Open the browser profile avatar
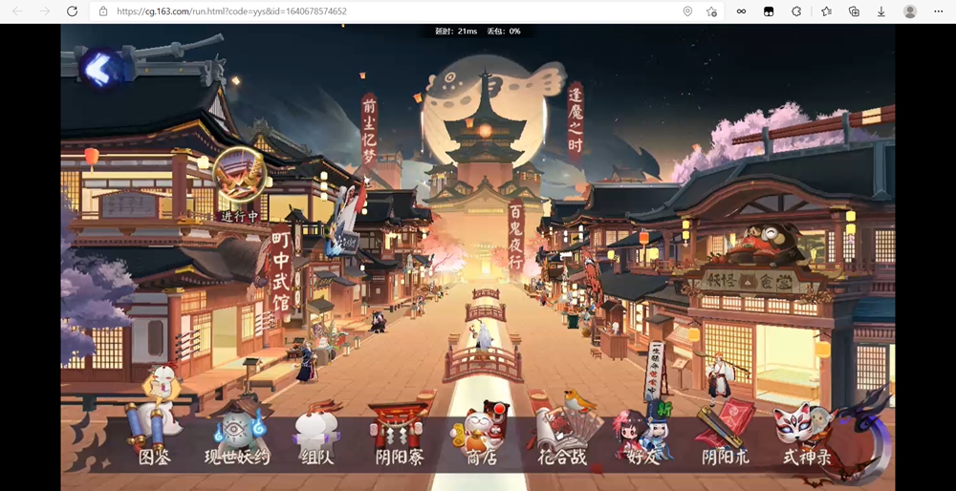Screen dimensions: 956x491 tap(910, 11)
